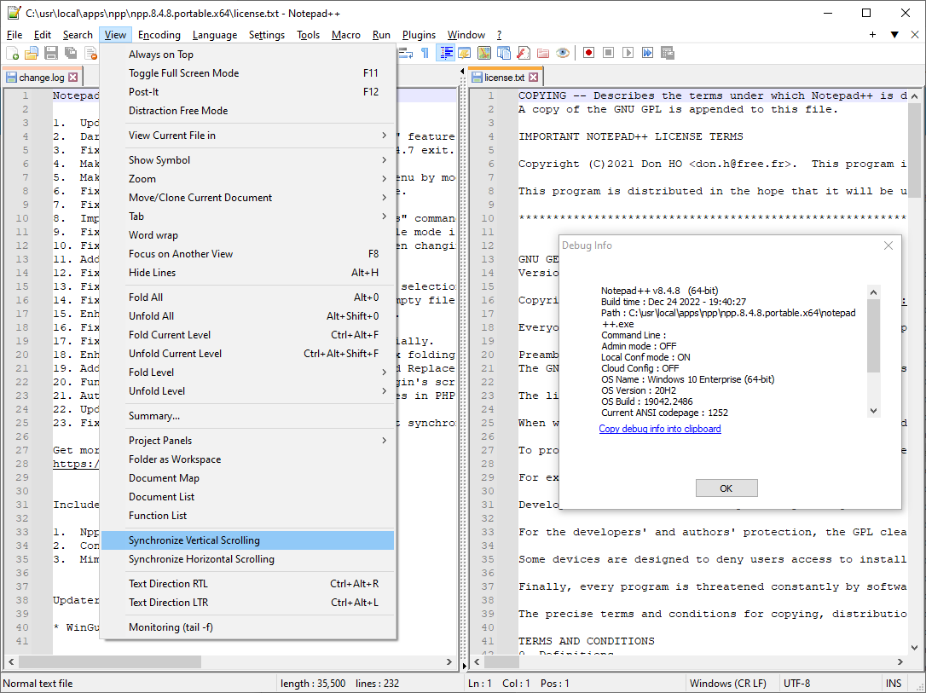The width and height of the screenshot is (926, 693).
Task: Open the Settings menu
Action: 266,35
